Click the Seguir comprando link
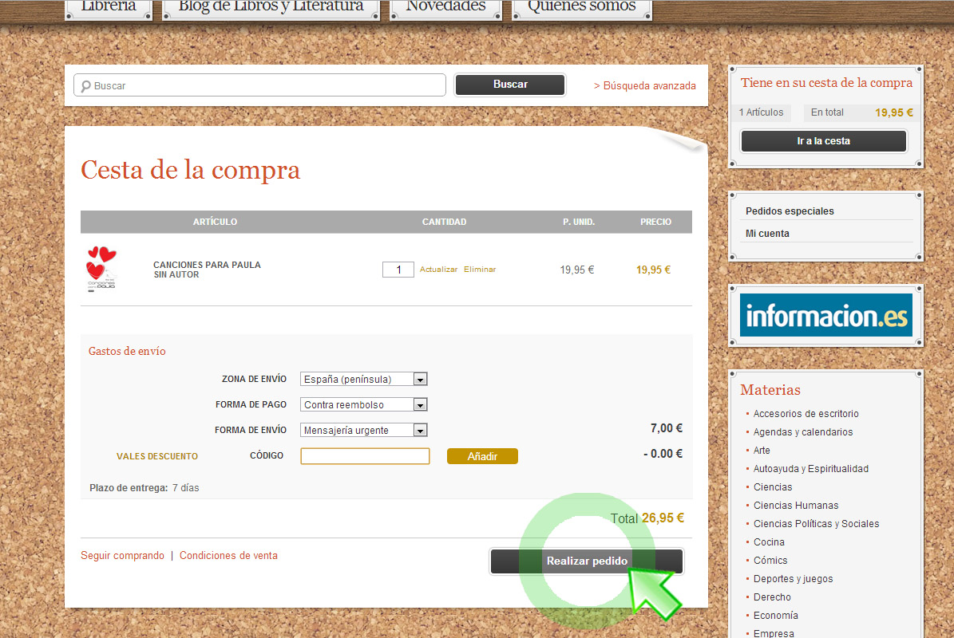This screenshot has height=638, width=954. pyautogui.click(x=122, y=556)
